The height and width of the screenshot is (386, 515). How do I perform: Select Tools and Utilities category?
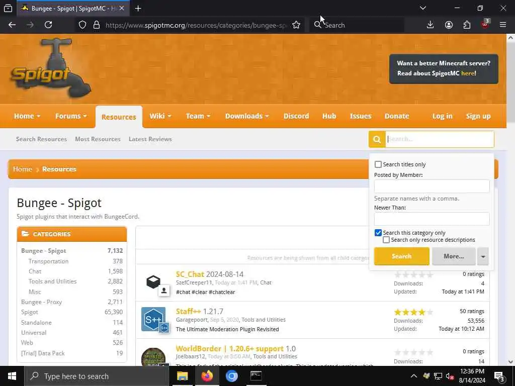(52, 281)
